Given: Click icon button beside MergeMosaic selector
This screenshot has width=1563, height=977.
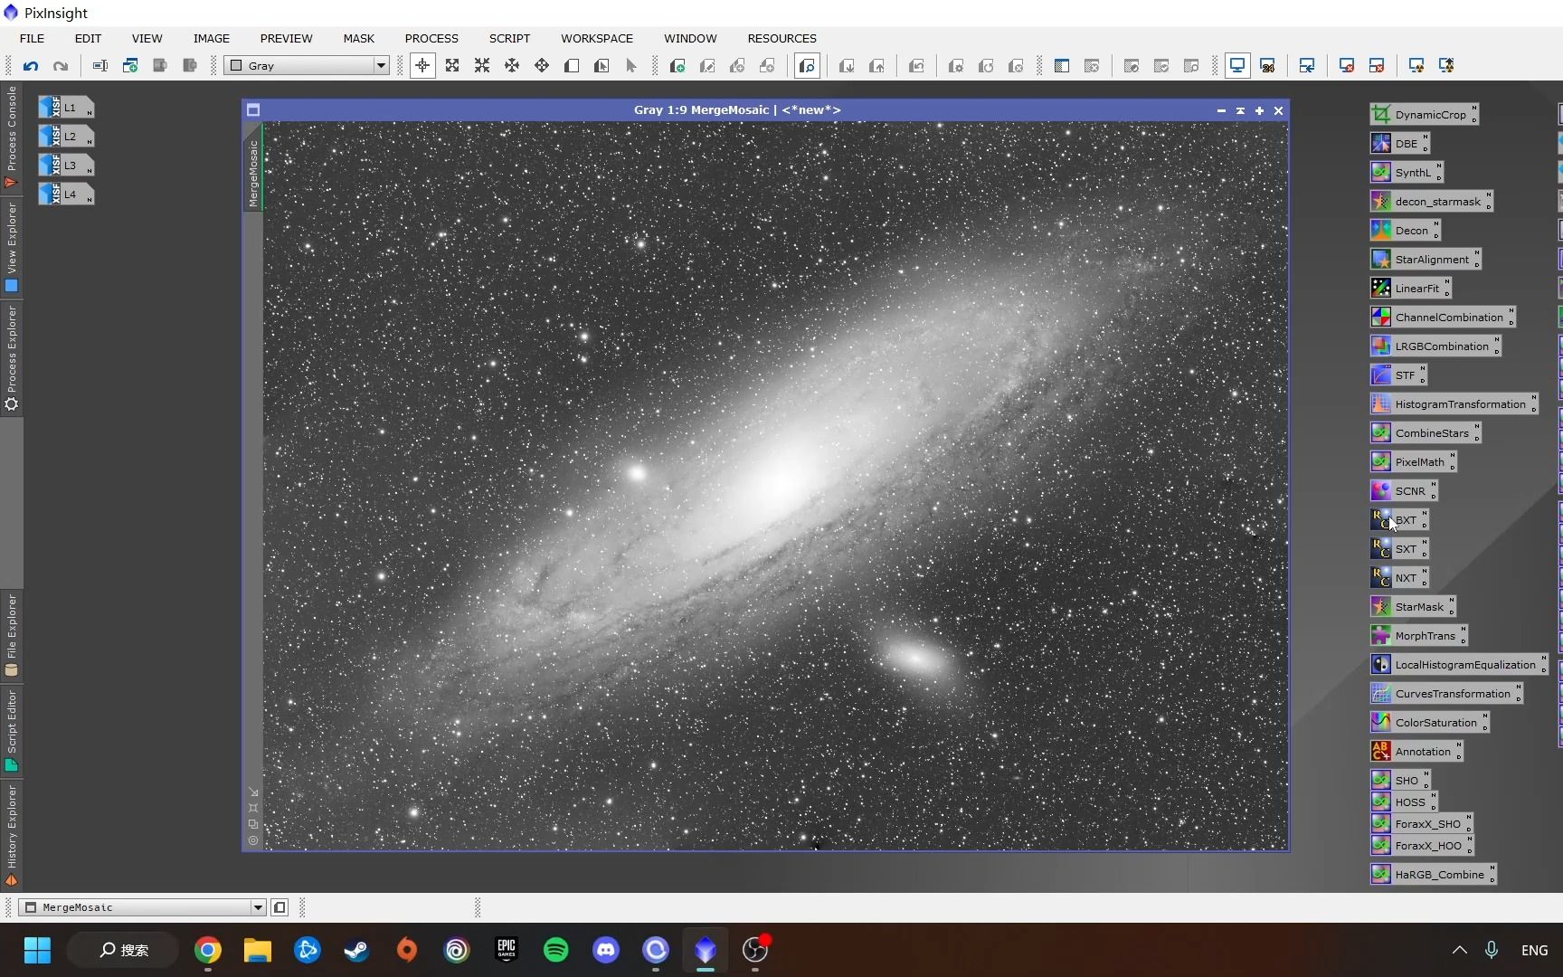Looking at the screenshot, I should [280, 907].
